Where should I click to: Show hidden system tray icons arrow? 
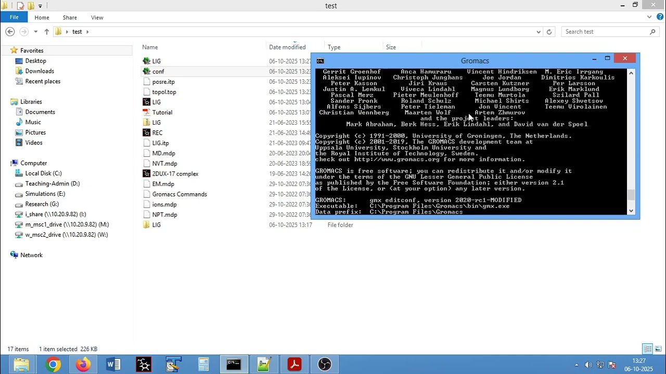(x=577, y=365)
